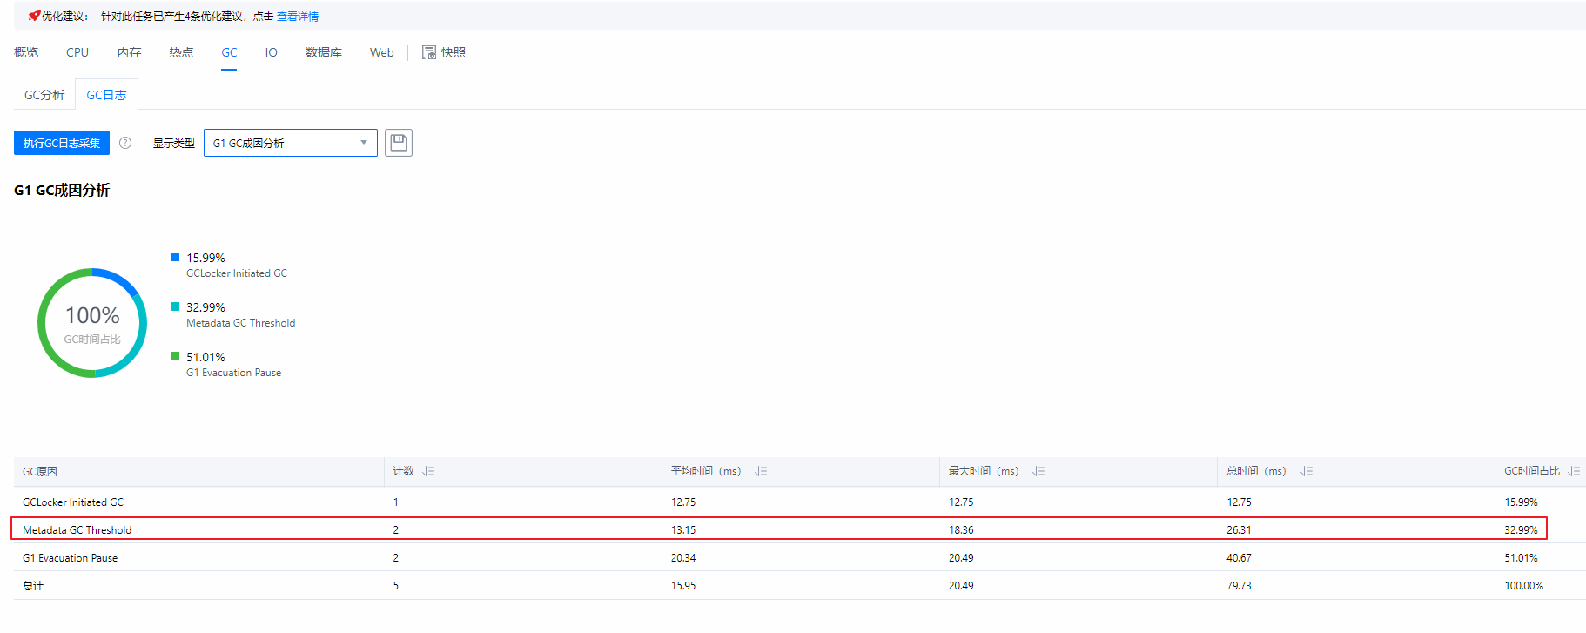The height and width of the screenshot is (633, 1586).
Task: Click the 32.99% cell in the table
Action: click(x=1521, y=530)
